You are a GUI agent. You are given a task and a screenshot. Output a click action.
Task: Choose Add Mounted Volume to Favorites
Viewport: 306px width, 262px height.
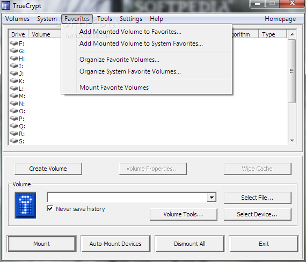(x=147, y=32)
